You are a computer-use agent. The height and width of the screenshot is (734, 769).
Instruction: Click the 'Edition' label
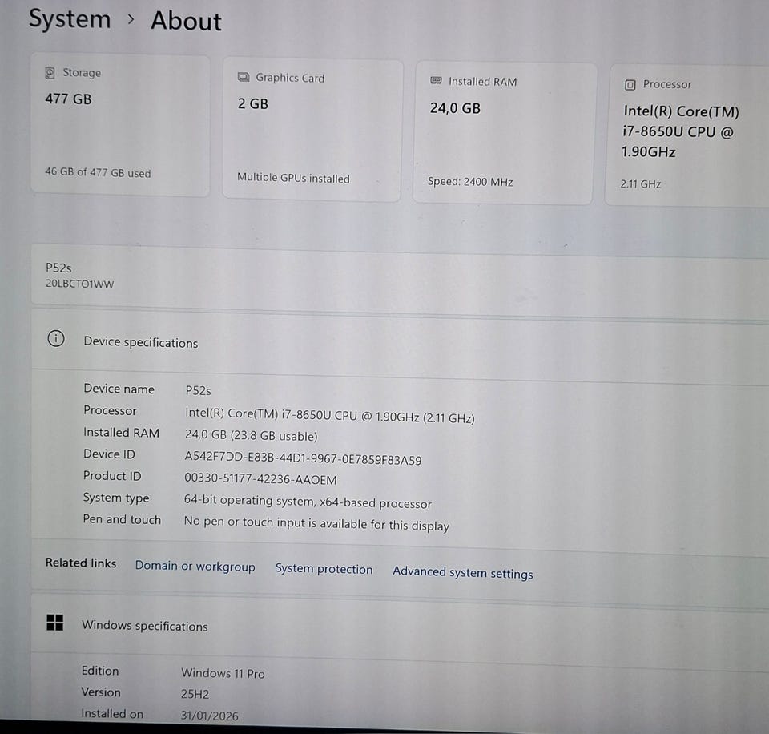(100, 671)
